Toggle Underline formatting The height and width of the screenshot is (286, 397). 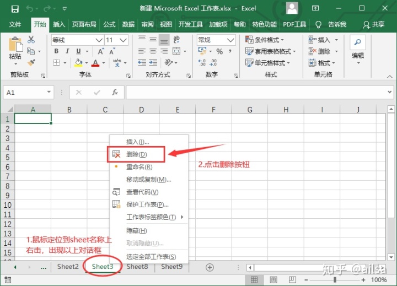tap(78, 51)
